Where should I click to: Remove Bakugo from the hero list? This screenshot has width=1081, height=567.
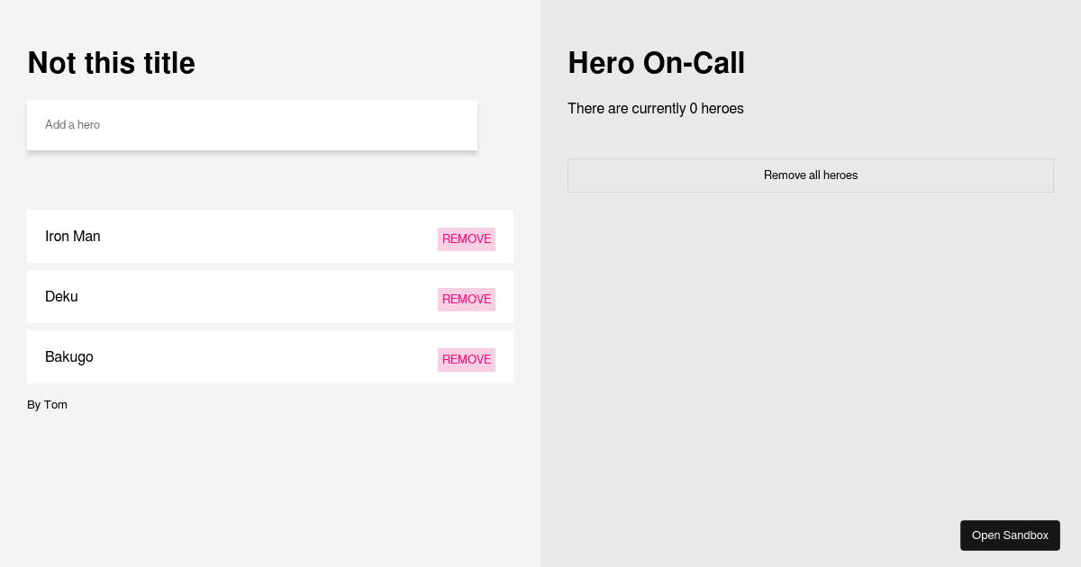(x=467, y=360)
